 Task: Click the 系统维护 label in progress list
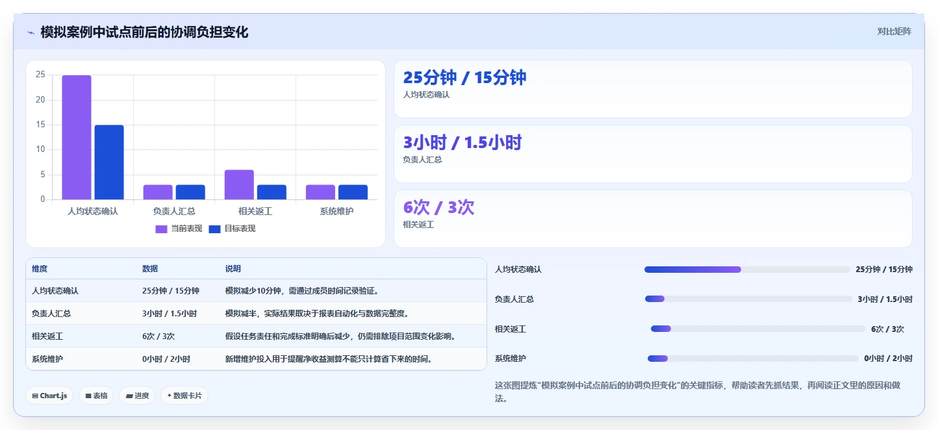click(x=511, y=359)
